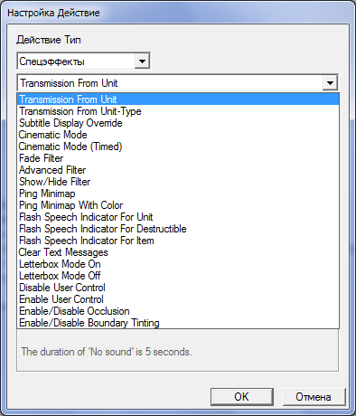Choose Show/Hide Filter

[178, 182]
